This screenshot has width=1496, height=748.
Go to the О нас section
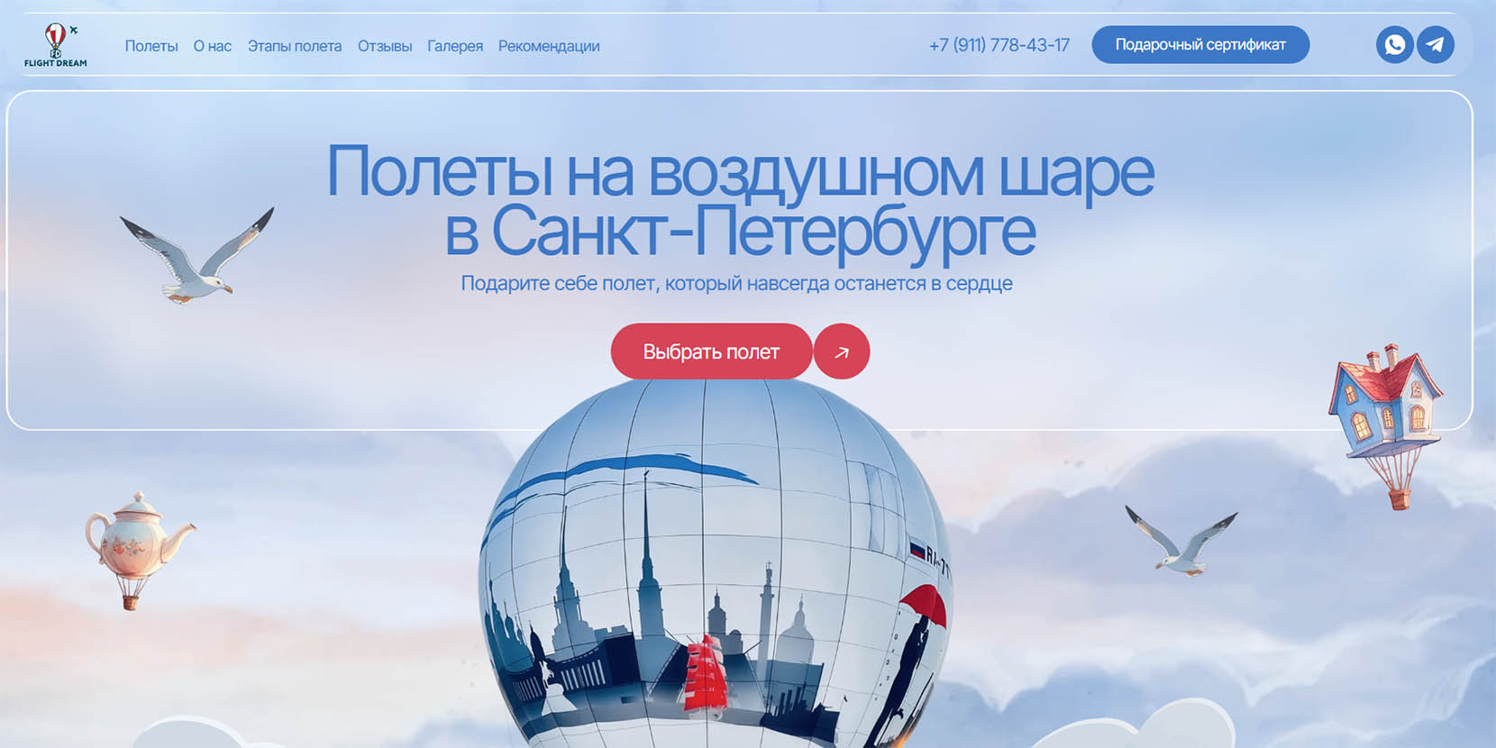point(213,46)
